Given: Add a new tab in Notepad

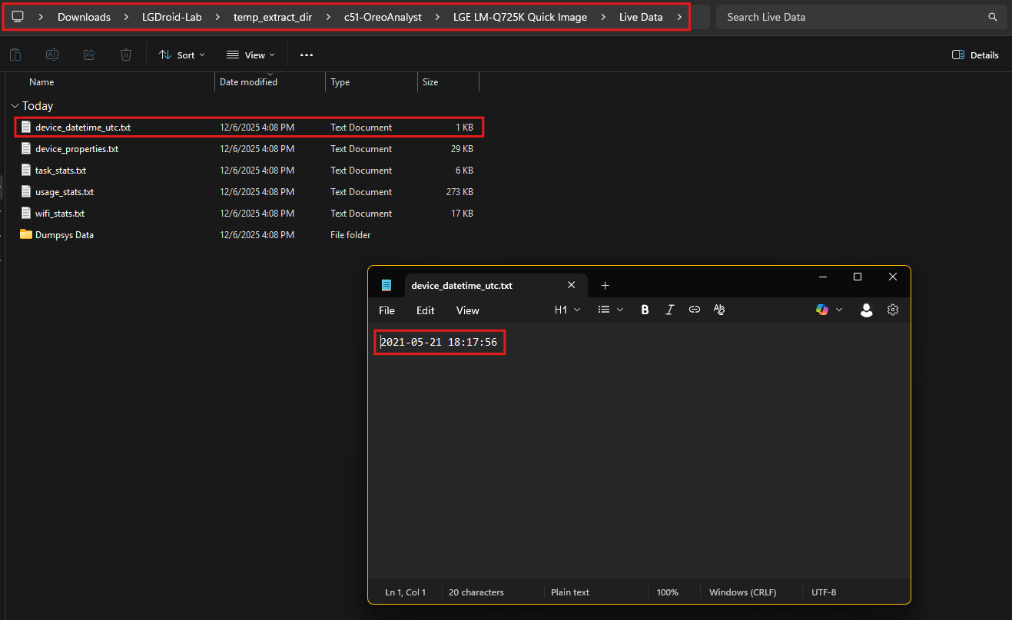Looking at the screenshot, I should pyautogui.click(x=605, y=285).
